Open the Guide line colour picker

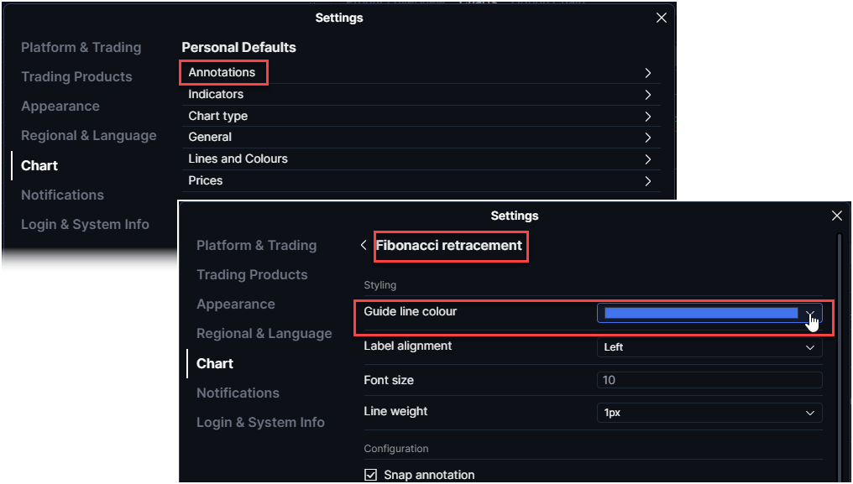[x=708, y=312]
